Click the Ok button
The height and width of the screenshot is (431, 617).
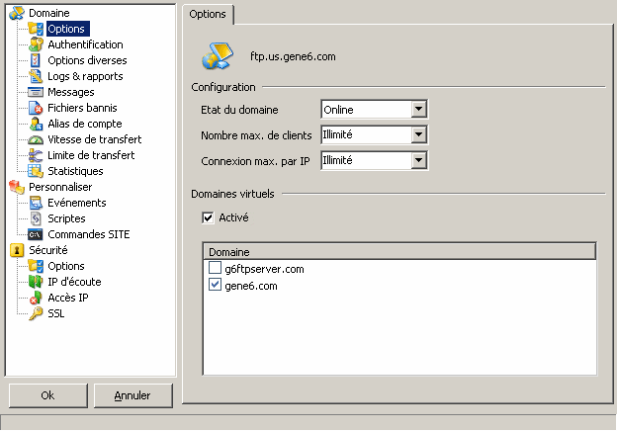pos(48,395)
